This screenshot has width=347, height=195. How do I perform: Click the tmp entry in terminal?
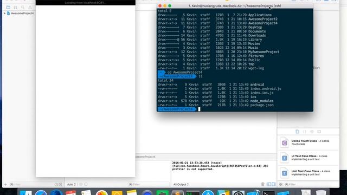[x=251, y=64]
